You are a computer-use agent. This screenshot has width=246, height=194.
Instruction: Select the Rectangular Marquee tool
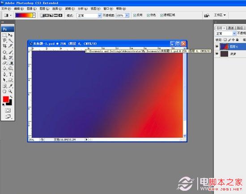4,35
